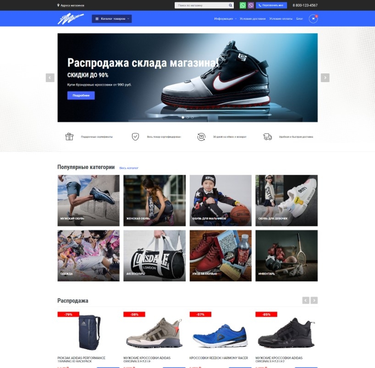Open the shopping cart icon
The height and width of the screenshot is (368, 375).
(313, 19)
